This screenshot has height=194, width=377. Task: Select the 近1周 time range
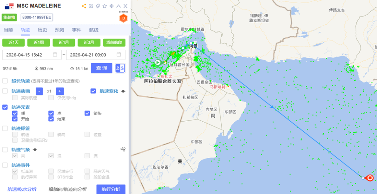(x=39, y=42)
